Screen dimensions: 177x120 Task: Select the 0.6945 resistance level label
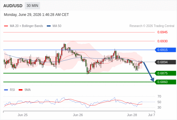(162, 32)
